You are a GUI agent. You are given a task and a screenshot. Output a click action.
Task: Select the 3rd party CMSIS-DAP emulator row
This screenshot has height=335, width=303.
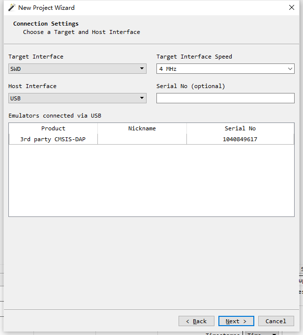[53, 139]
